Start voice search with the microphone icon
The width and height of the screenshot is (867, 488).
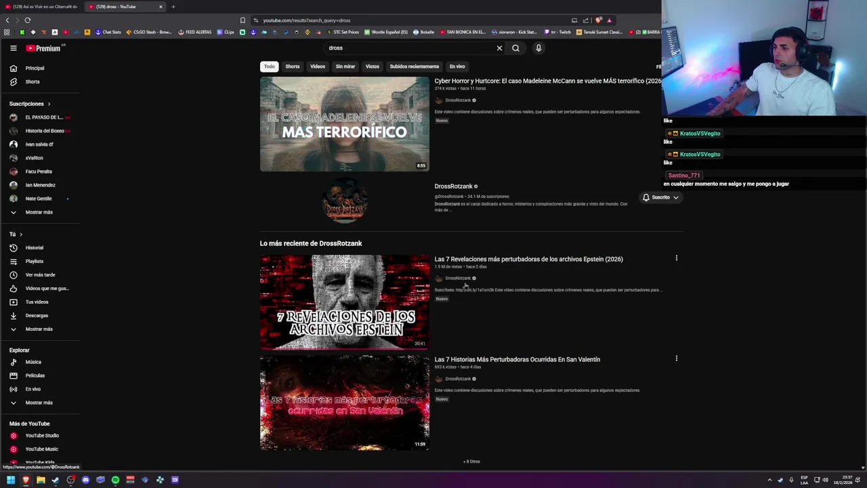point(538,48)
